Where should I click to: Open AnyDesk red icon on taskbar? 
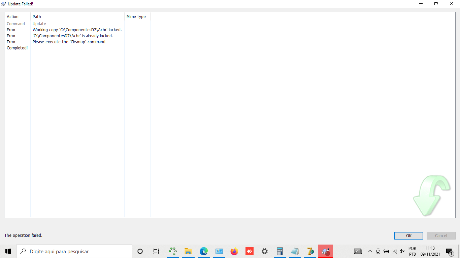pos(250,251)
